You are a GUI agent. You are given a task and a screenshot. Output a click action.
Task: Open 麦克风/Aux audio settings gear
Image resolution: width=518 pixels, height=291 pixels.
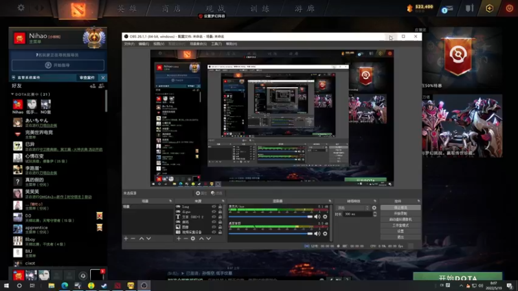(325, 217)
